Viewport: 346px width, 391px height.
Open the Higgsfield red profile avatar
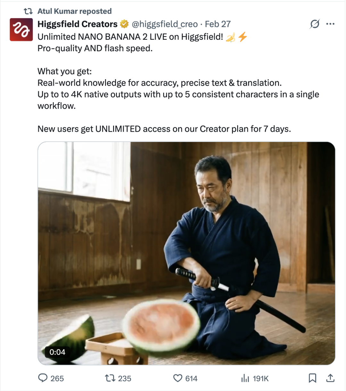pyautogui.click(x=21, y=29)
